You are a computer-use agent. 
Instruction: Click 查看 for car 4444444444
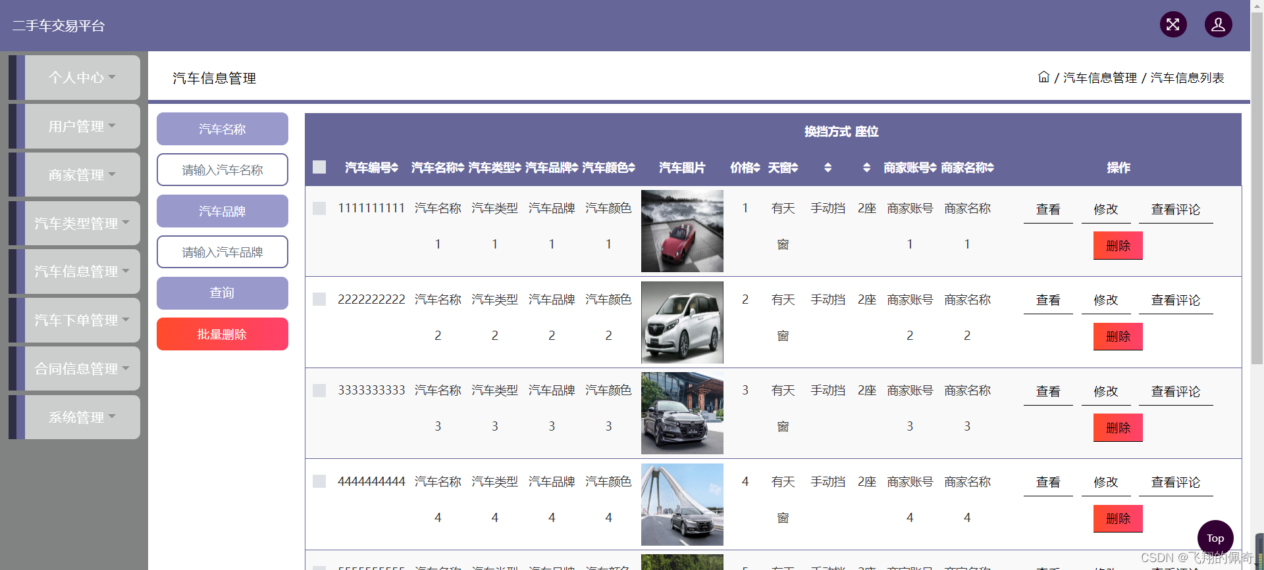[x=1048, y=483]
